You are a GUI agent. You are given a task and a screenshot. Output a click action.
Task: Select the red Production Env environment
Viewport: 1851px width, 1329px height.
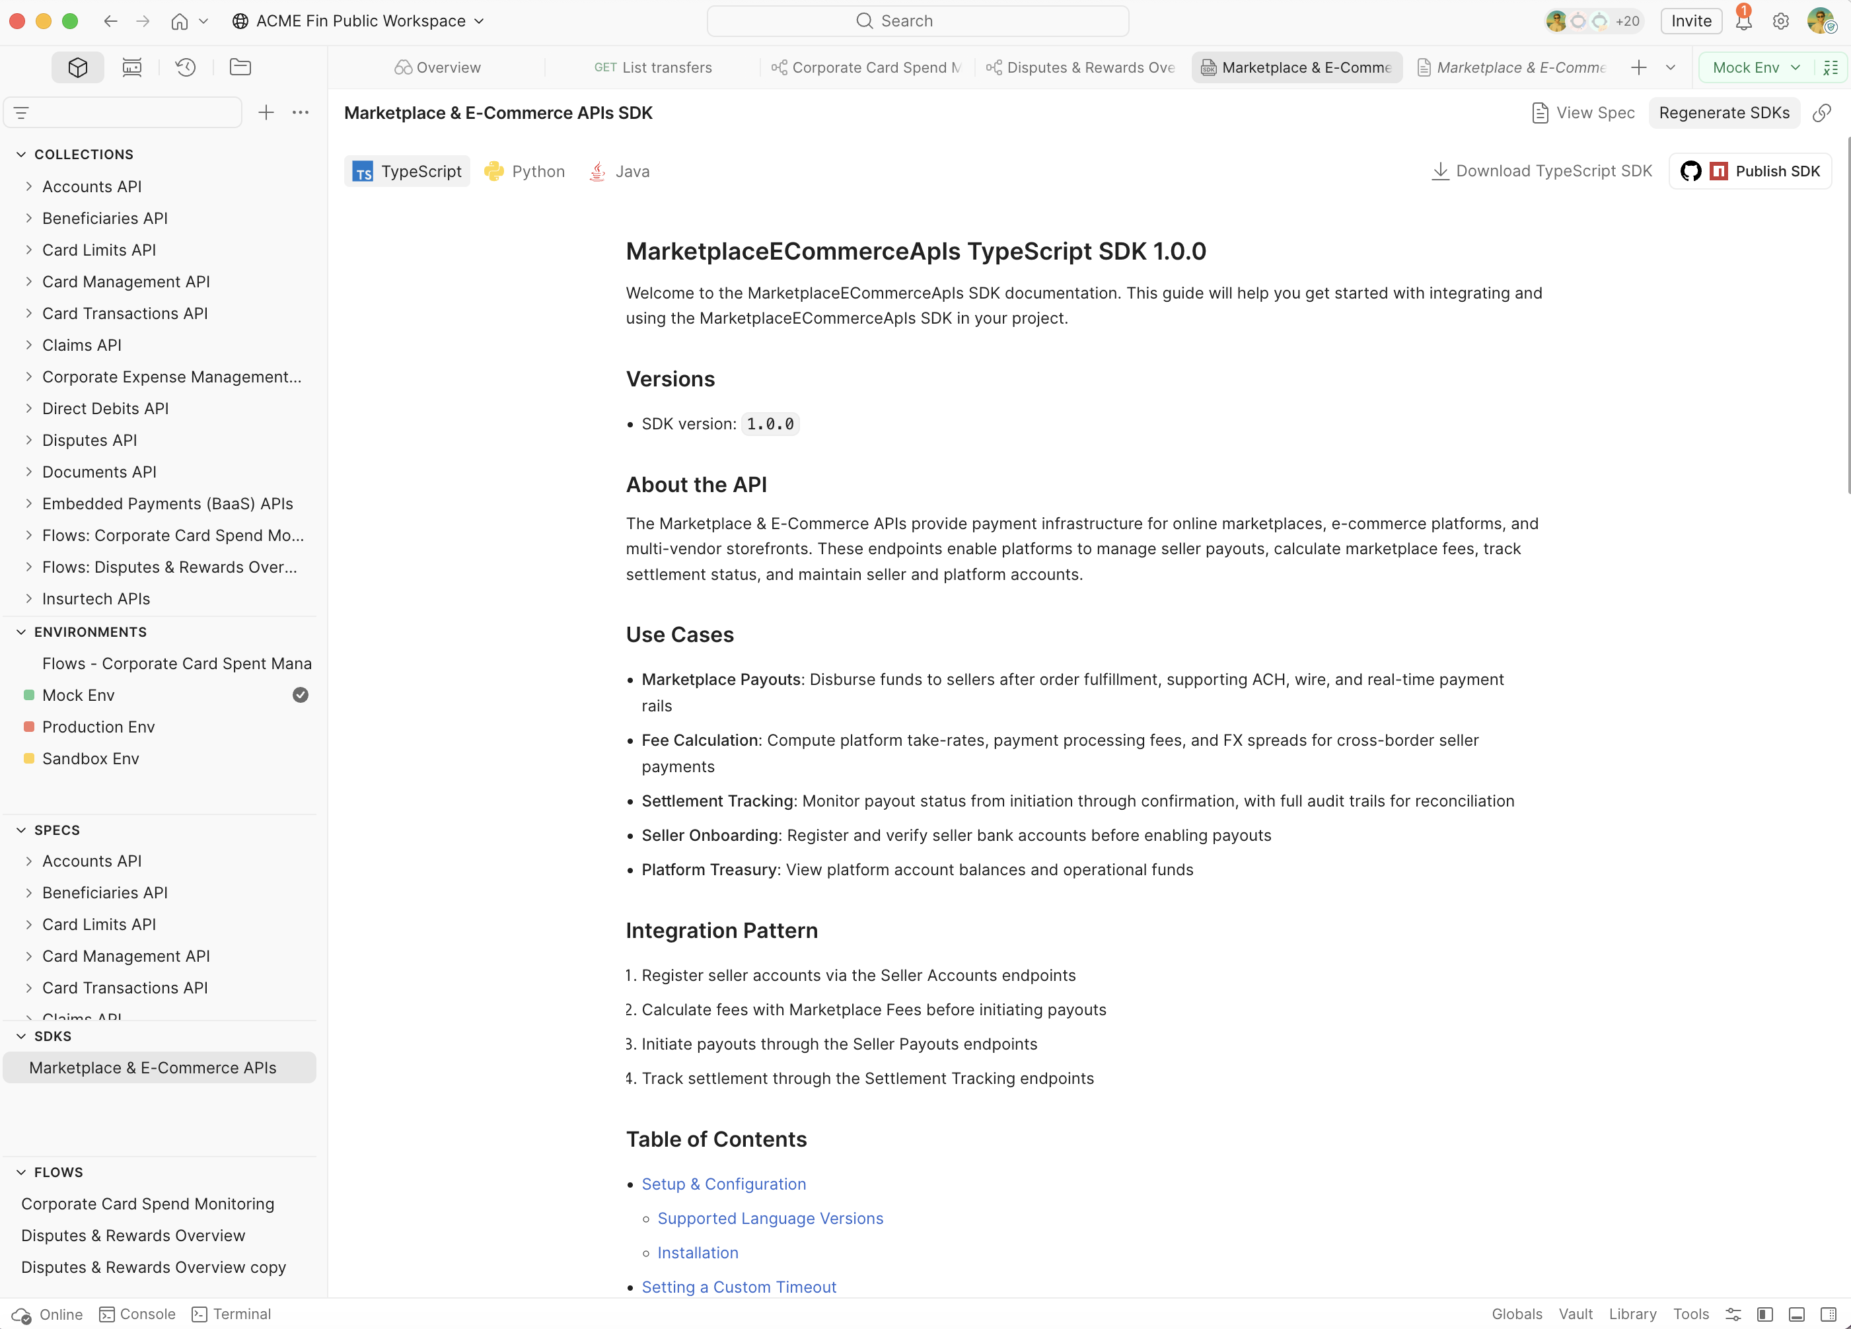tap(159, 727)
